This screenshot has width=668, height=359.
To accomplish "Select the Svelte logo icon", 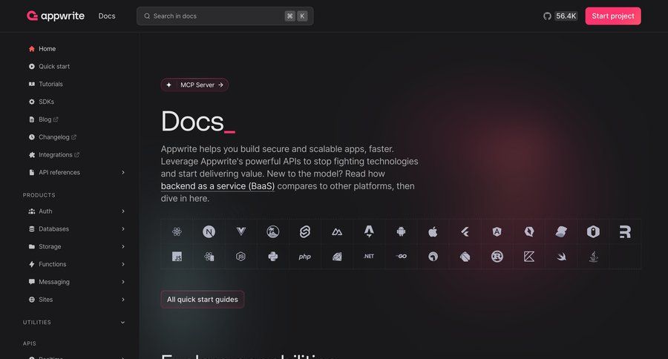I will pos(305,231).
